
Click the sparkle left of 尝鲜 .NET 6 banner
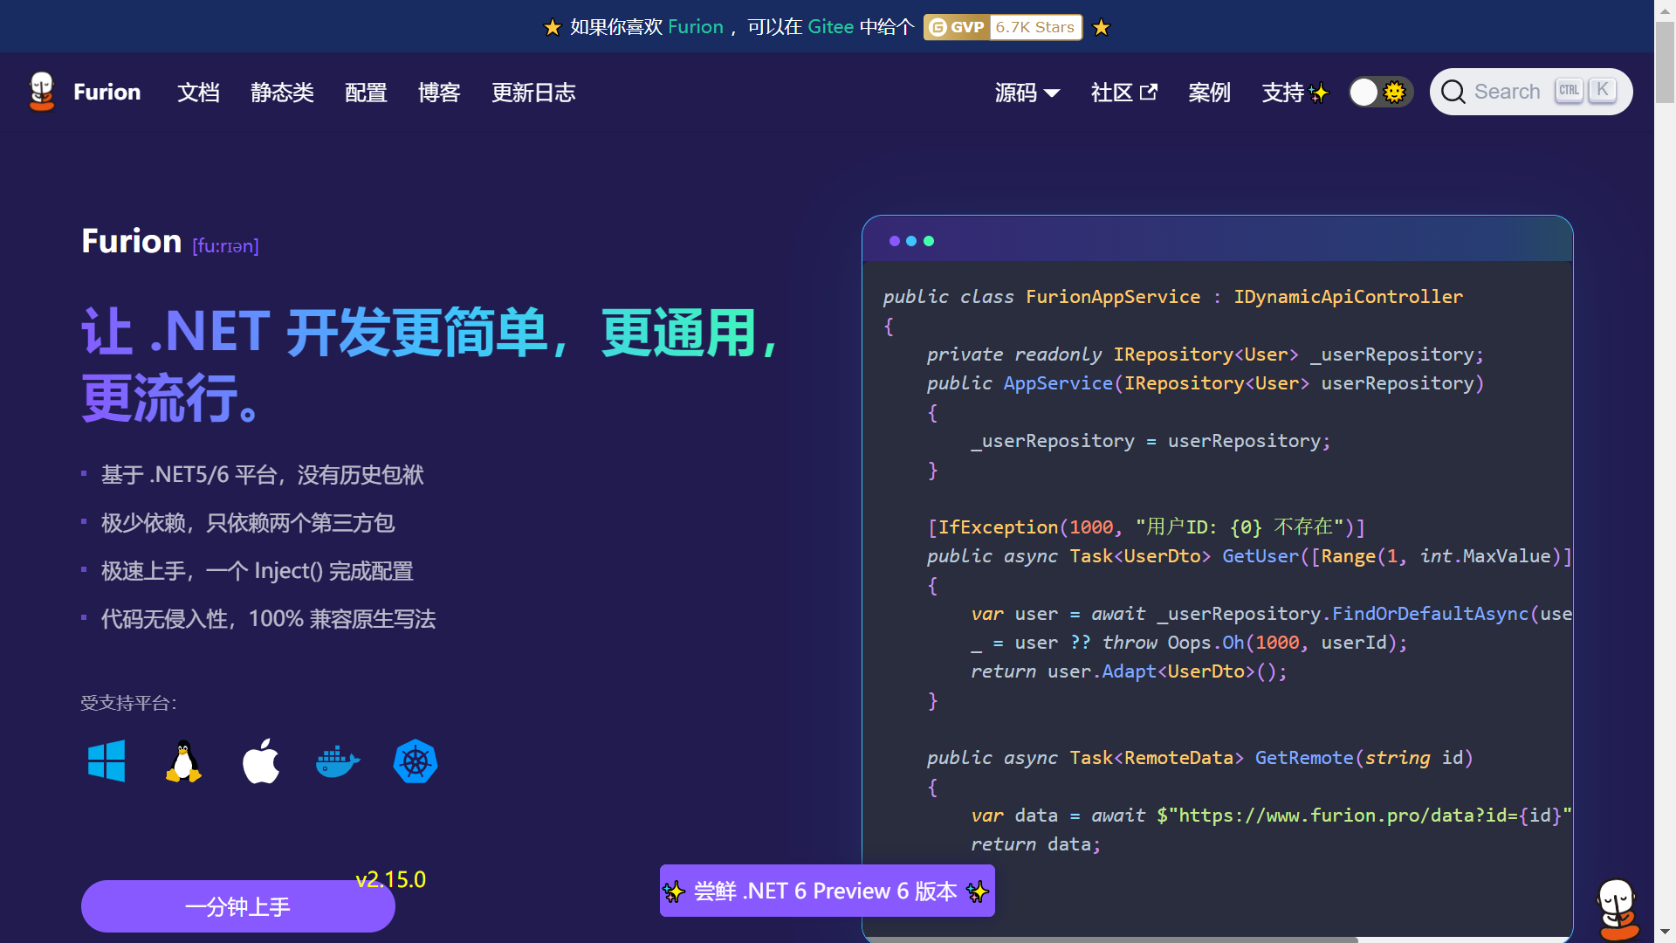tap(673, 891)
